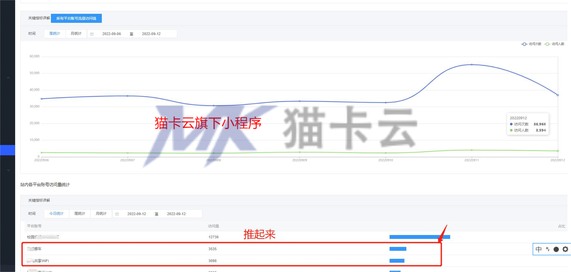
Task: Select 月统计 in lower account statistics filter
Action: [x=101, y=213]
